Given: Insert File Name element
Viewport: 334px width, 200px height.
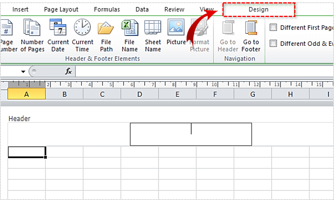Looking at the screenshot, I should point(129,35).
